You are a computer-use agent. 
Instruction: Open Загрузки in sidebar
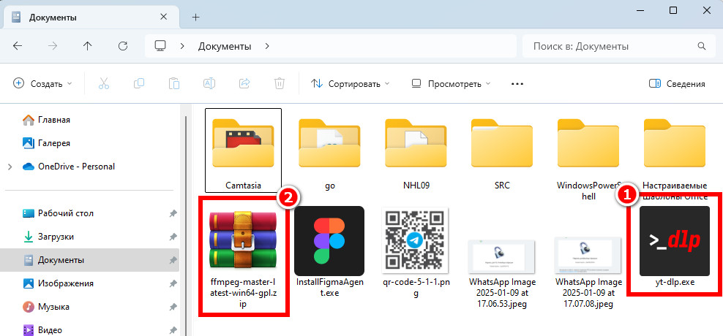(x=48, y=237)
